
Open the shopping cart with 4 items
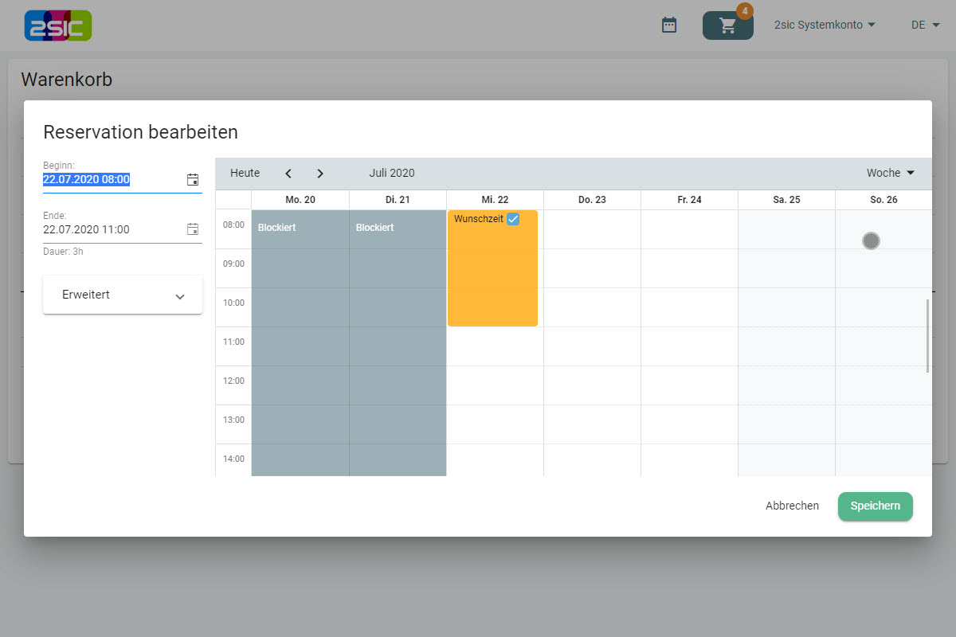(727, 25)
